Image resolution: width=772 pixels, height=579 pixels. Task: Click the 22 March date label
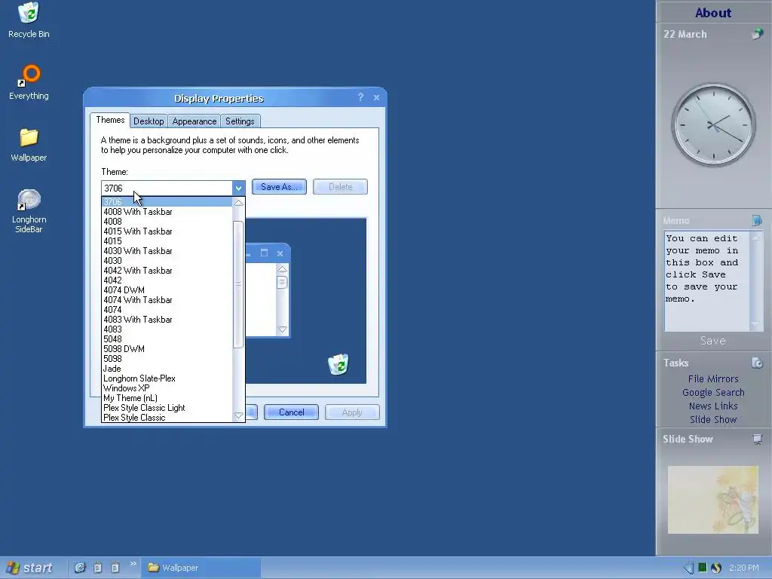(685, 34)
